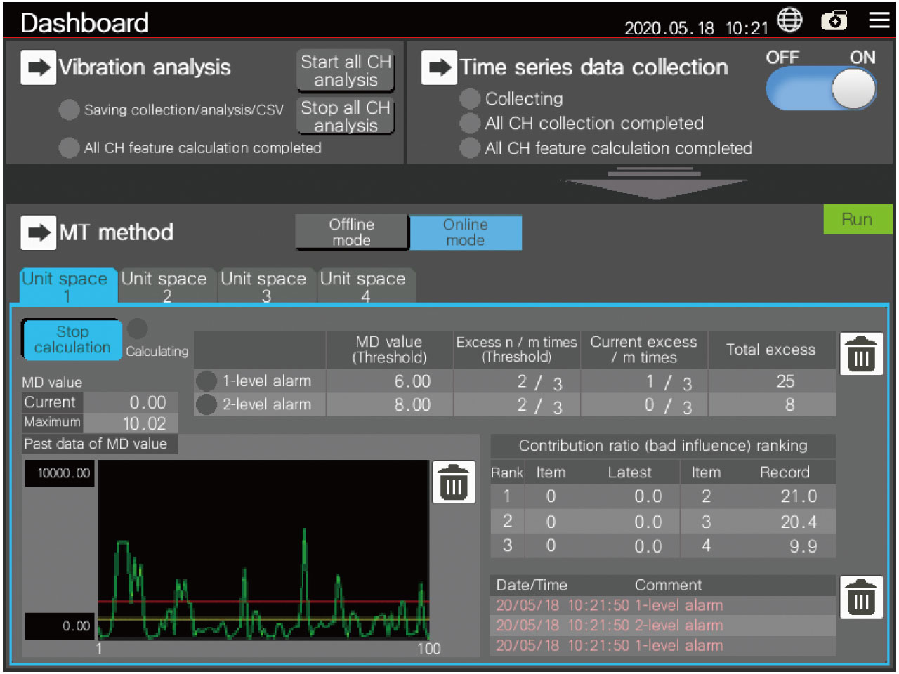
Task: Clear alarm log with bottom trash icon
Action: 861,597
